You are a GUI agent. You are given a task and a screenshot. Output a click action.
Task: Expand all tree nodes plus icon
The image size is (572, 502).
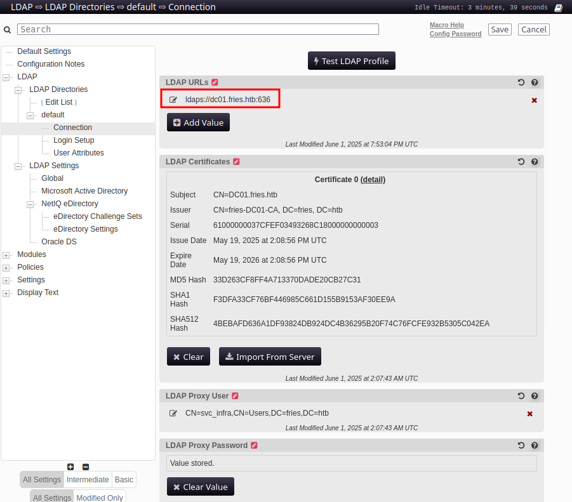70,466
